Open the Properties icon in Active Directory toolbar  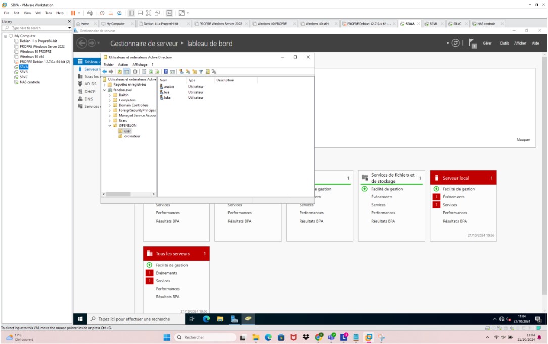144,72
